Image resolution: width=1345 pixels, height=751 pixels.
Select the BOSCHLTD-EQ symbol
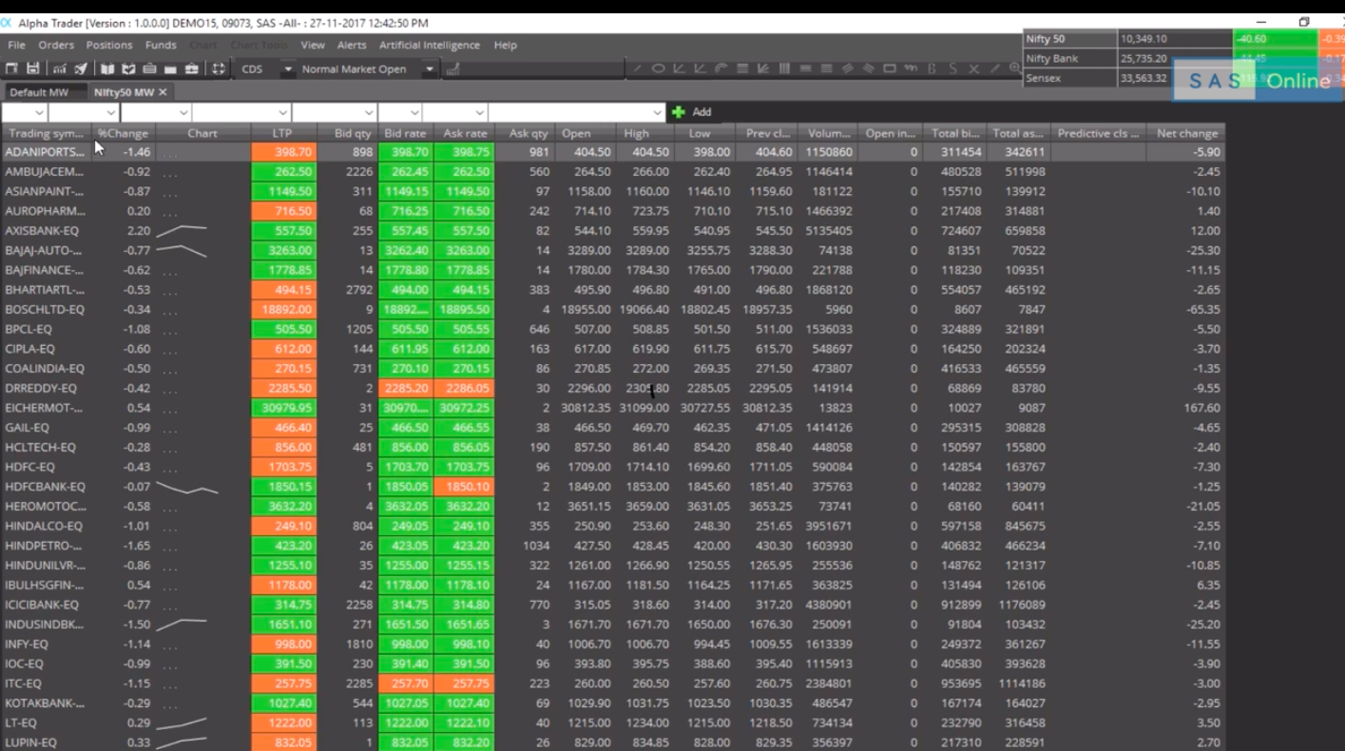click(x=45, y=310)
